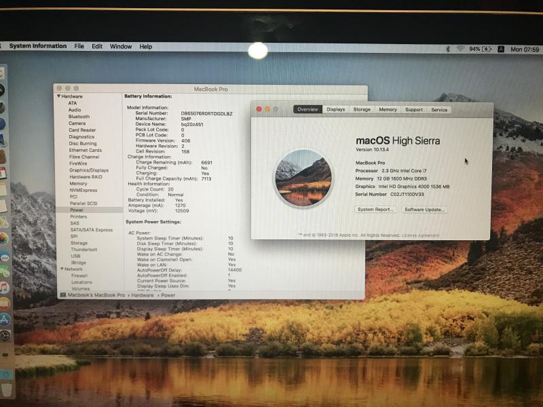Select SATA/SATA Express in the sidebar

click(92, 230)
